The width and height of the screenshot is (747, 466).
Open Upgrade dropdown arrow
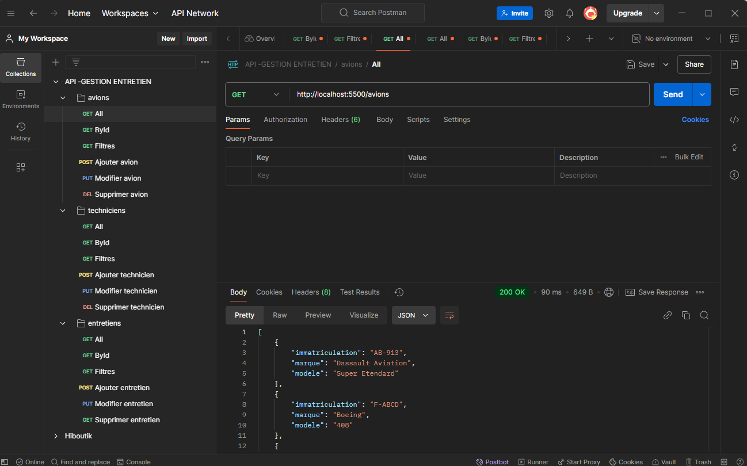[x=657, y=13]
